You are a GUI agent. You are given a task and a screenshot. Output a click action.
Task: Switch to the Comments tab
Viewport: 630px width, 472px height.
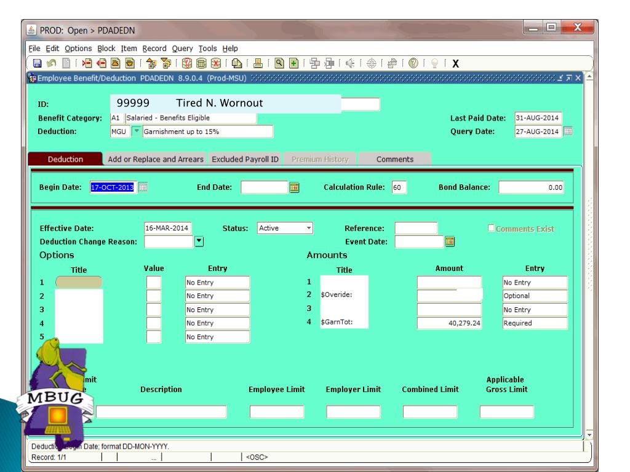coord(394,159)
